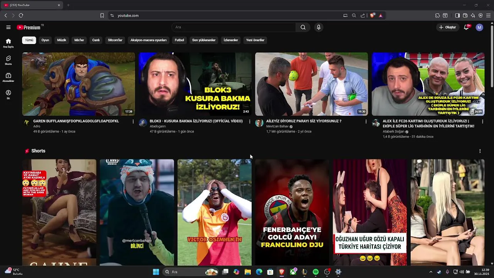This screenshot has height=278, width=494.
Task: Select the Müzik filter chip
Action: coord(62,40)
